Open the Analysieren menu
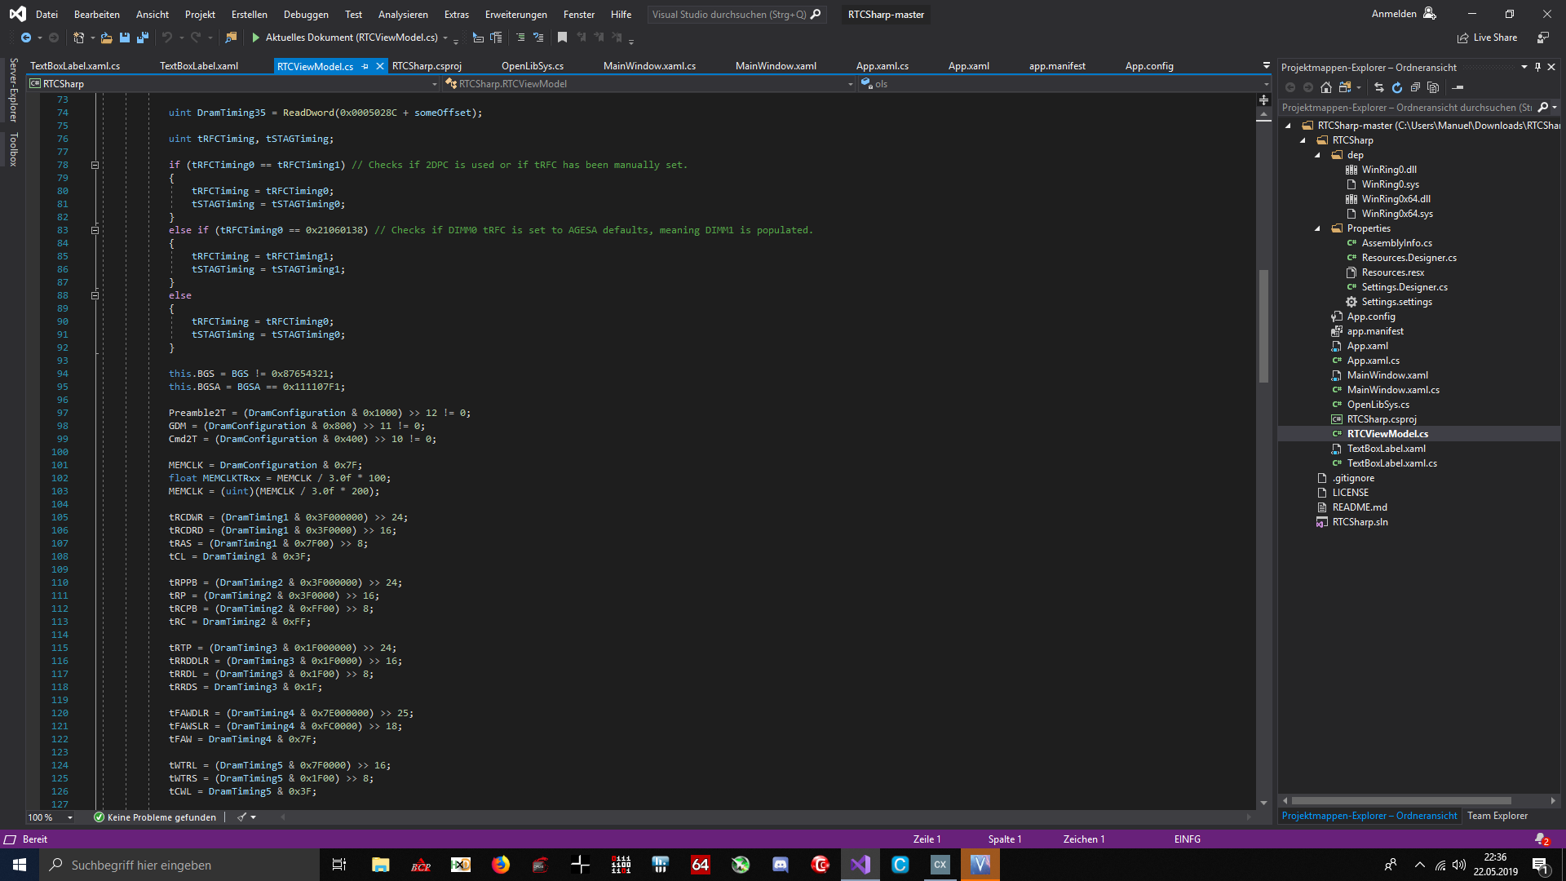1566x881 pixels. coord(403,15)
